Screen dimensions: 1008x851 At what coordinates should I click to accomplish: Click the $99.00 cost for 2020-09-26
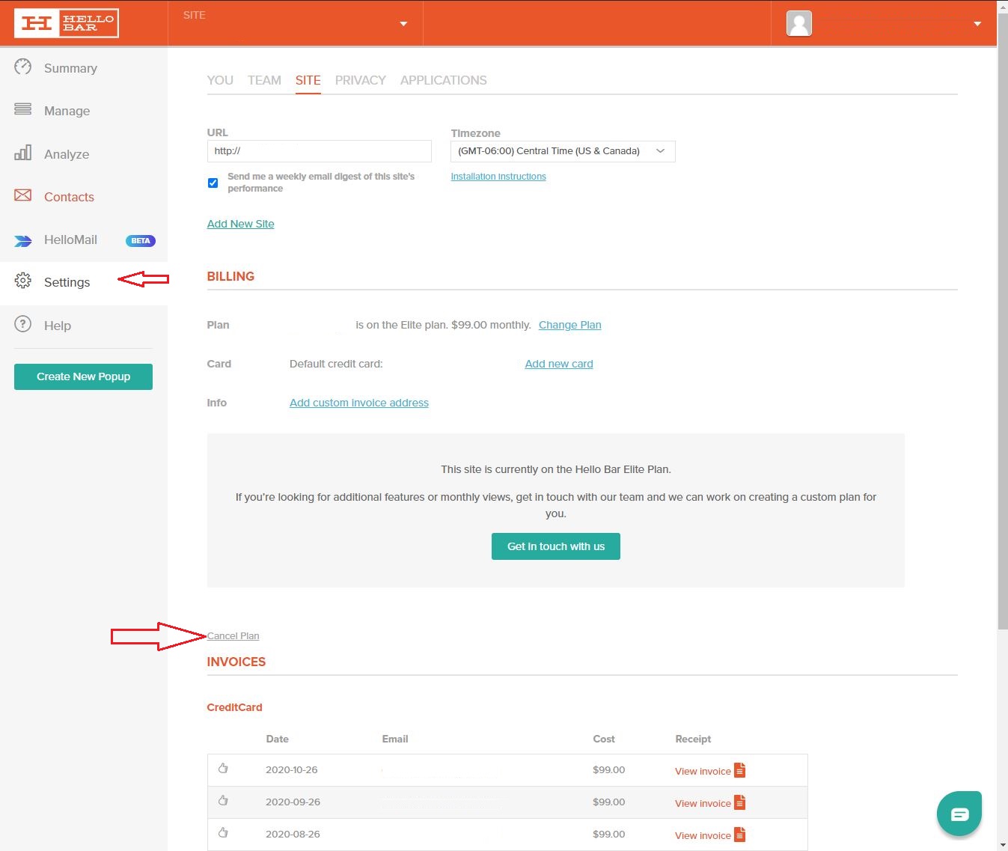click(608, 802)
